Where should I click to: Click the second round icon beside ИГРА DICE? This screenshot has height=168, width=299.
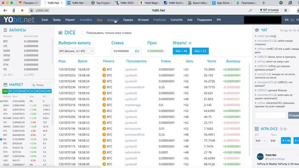coord(285,129)
